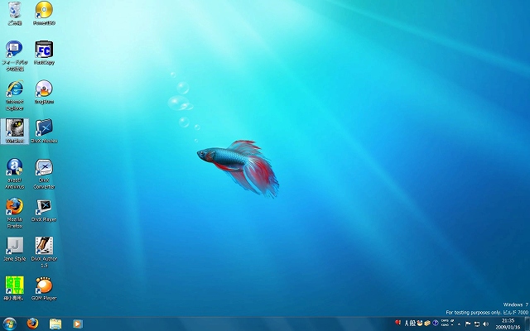530x331 pixels.
Task: Select the ImgBurn desktop shortcut
Action: click(x=44, y=92)
